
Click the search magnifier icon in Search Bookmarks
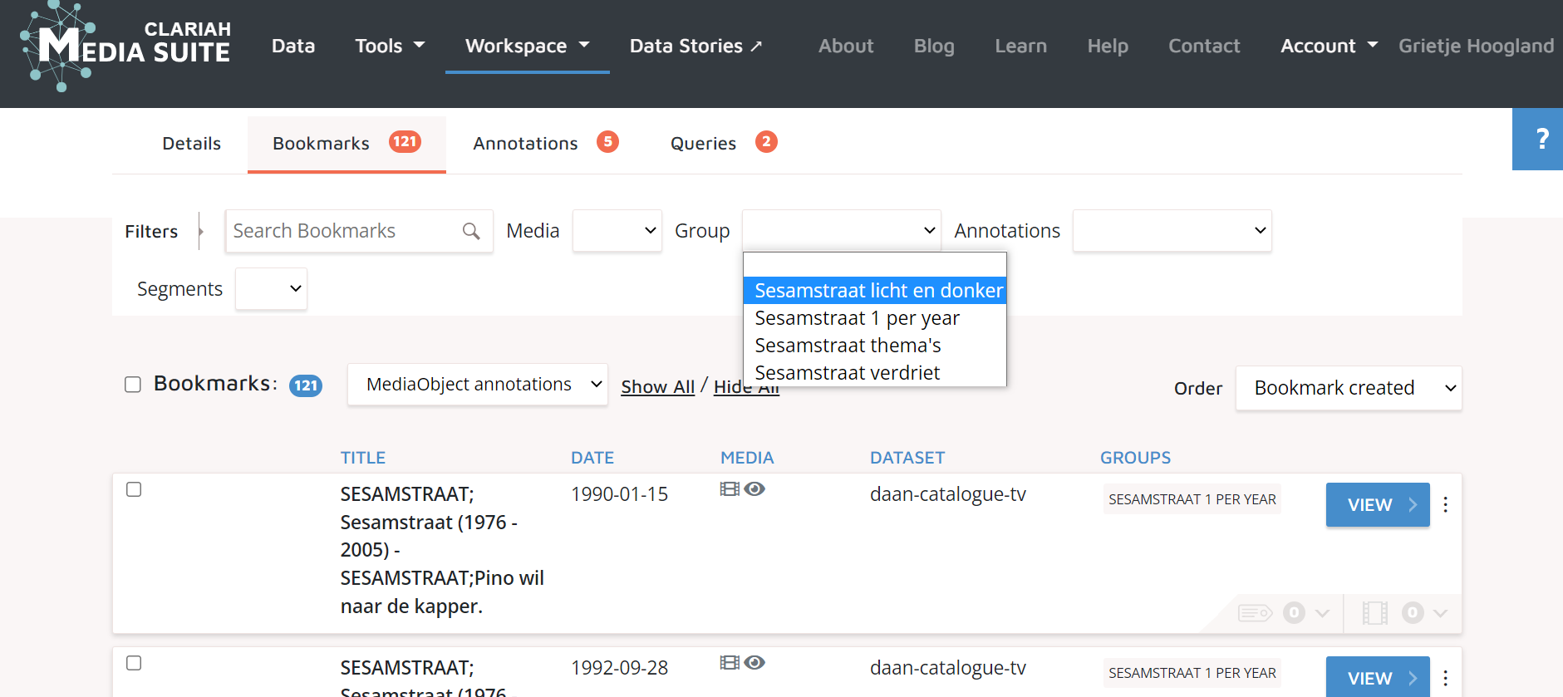click(471, 231)
